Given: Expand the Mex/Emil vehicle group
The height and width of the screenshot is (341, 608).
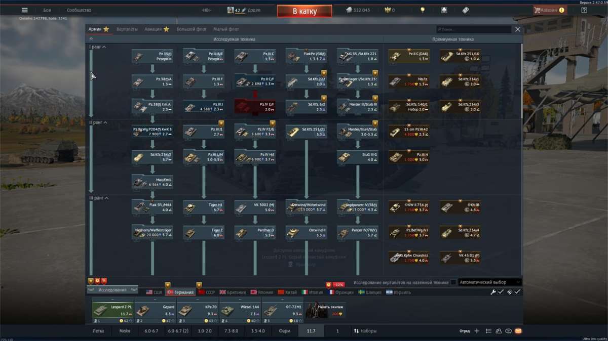Looking at the screenshot, I should (153, 182).
